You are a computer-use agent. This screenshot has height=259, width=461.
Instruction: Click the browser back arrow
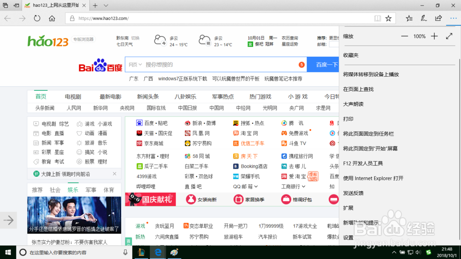click(8, 18)
